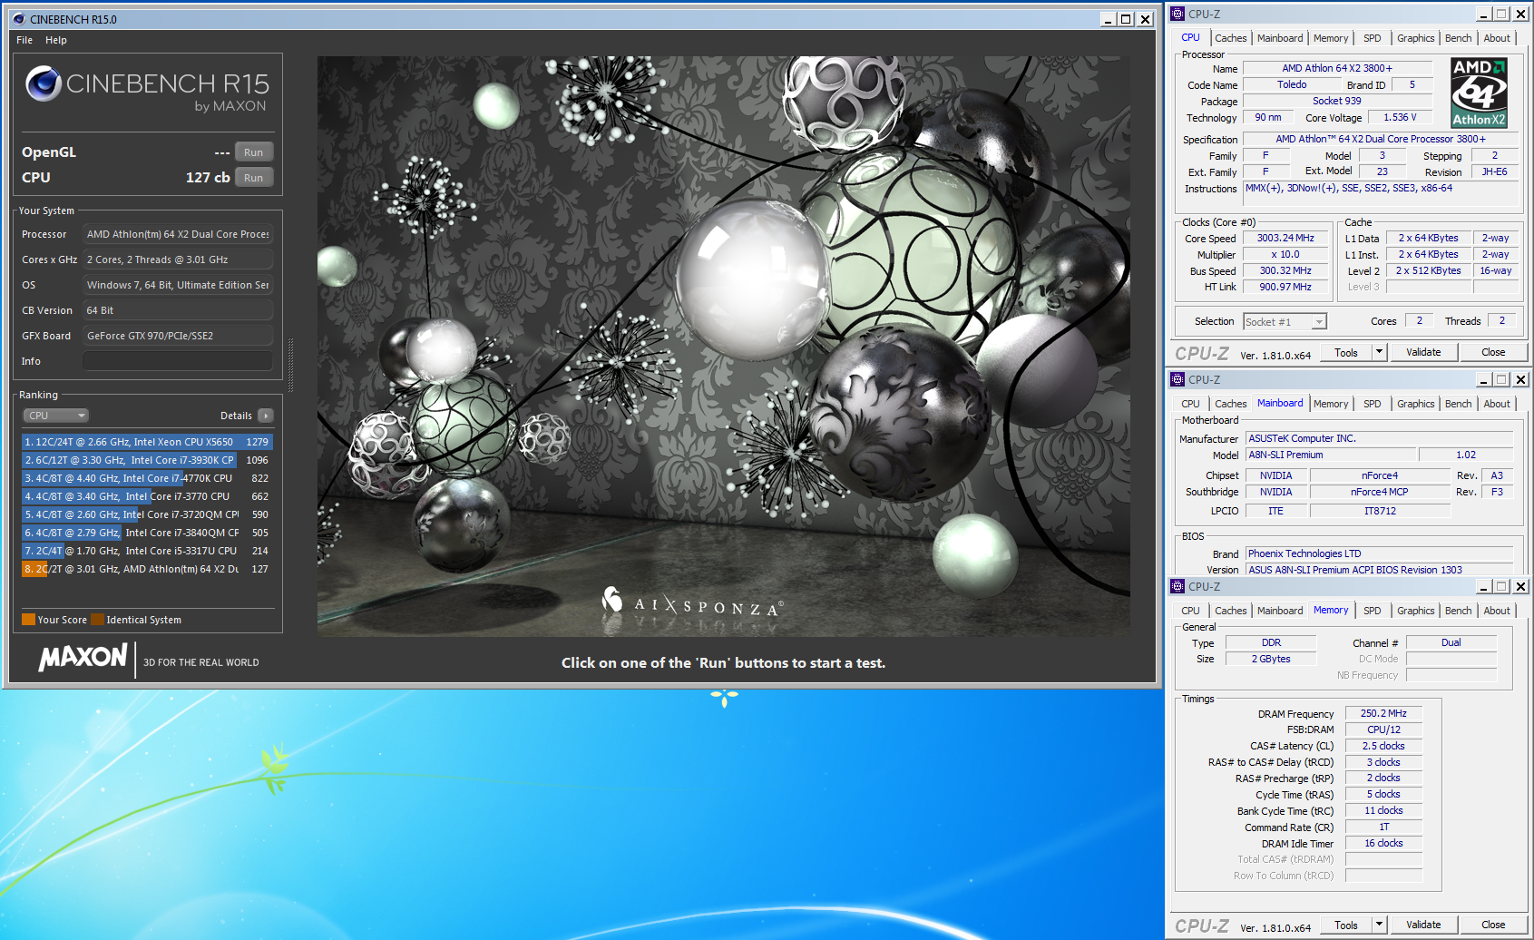Select ranking row AMD Athlon 64 X2
The image size is (1534, 940).
point(147,569)
